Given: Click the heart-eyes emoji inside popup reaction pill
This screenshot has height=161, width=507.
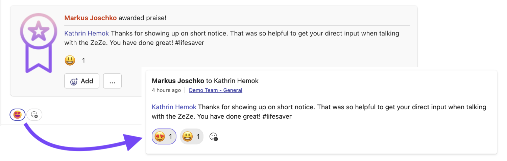Looking at the screenshot, I should point(160,137).
